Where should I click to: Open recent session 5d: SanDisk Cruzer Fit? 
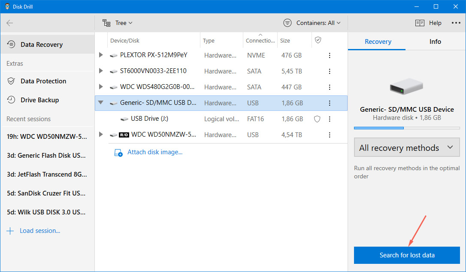tap(47, 193)
